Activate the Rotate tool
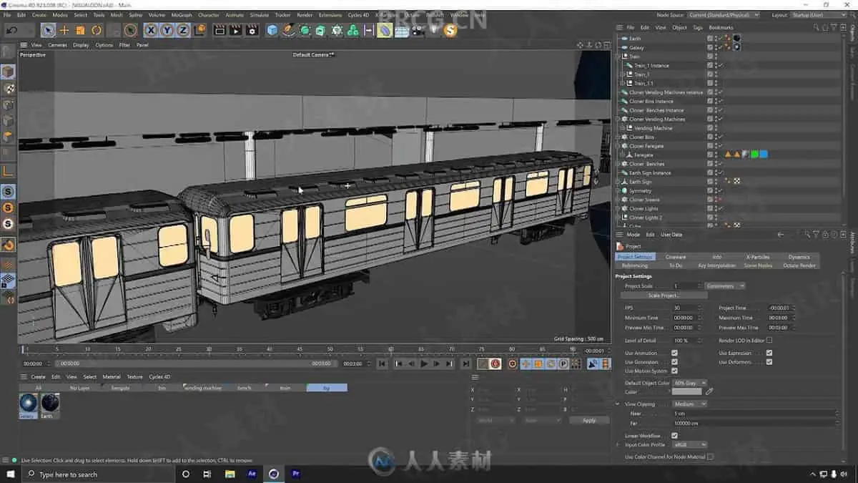 tap(97, 30)
